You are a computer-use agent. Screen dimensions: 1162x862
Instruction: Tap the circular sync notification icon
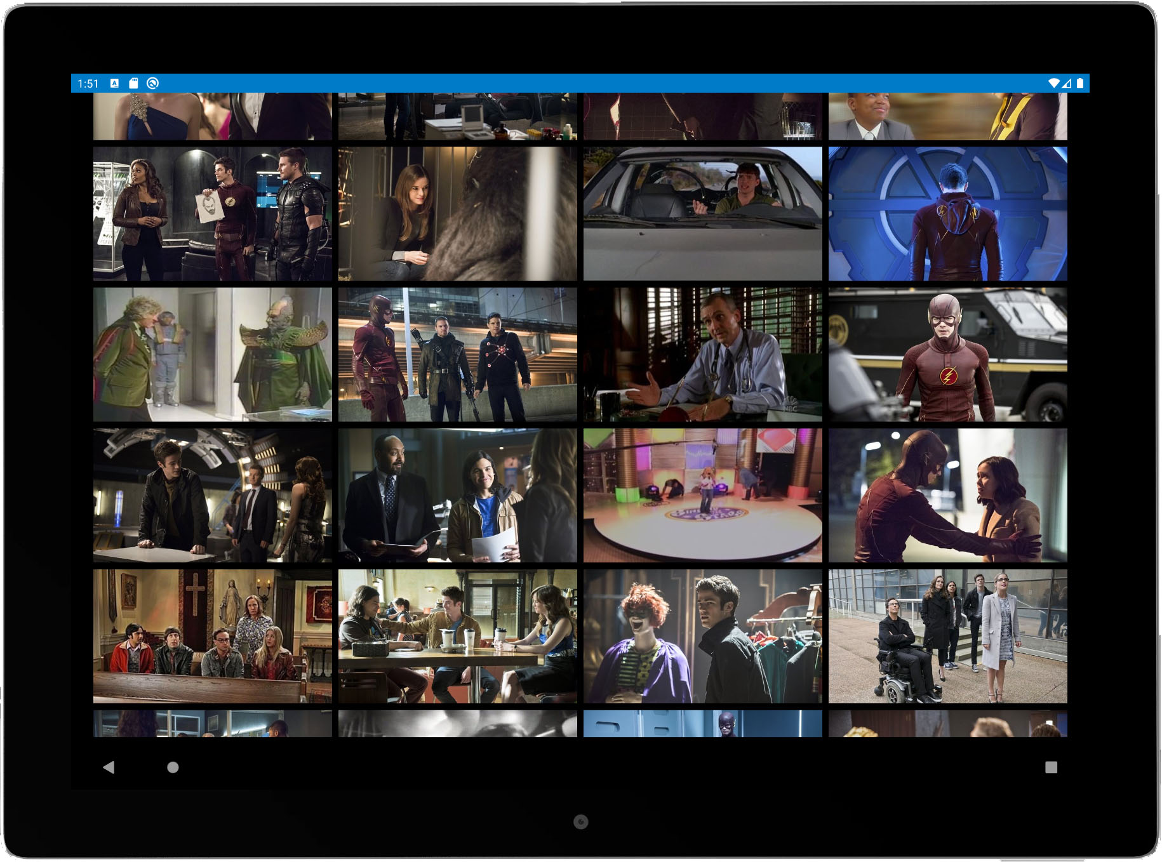[x=152, y=83]
